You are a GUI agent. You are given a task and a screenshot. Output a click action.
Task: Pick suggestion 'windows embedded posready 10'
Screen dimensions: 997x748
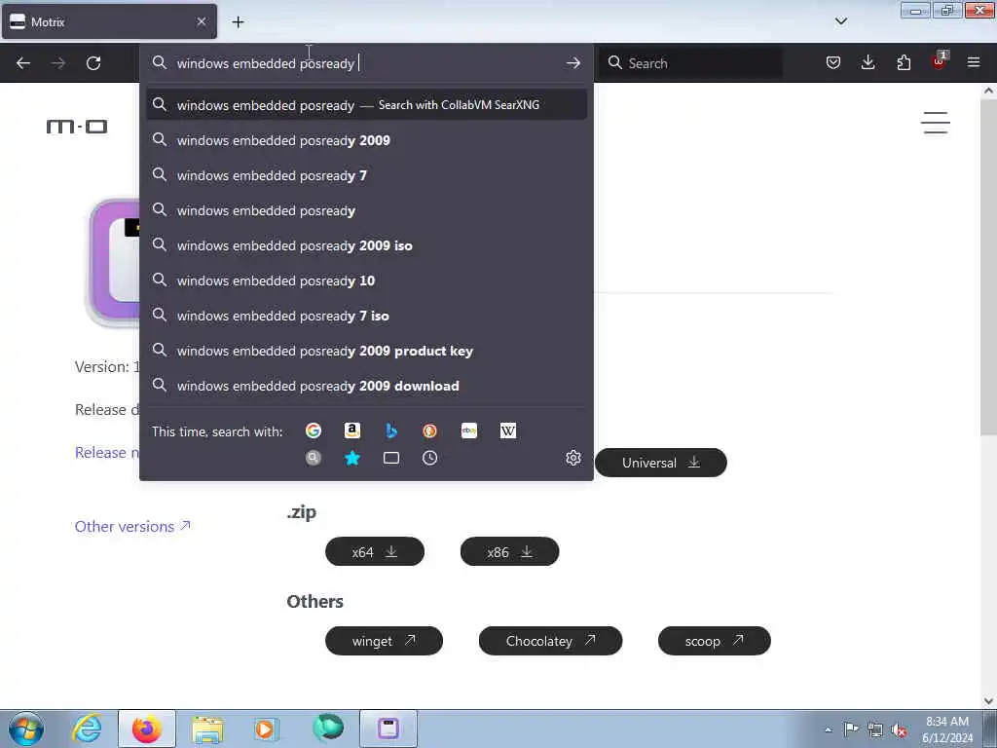[366, 280]
